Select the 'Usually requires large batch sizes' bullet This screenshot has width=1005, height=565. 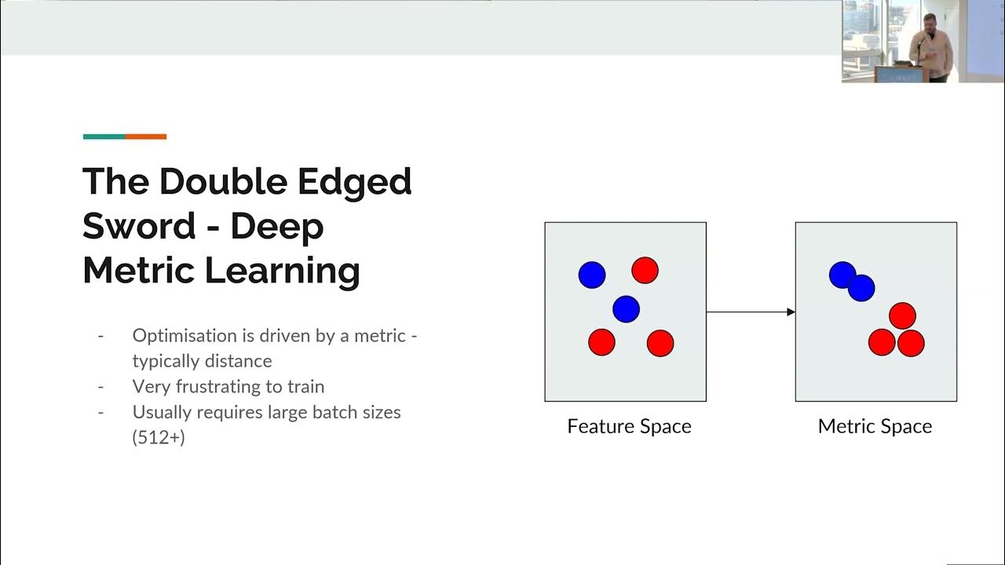[x=266, y=412]
